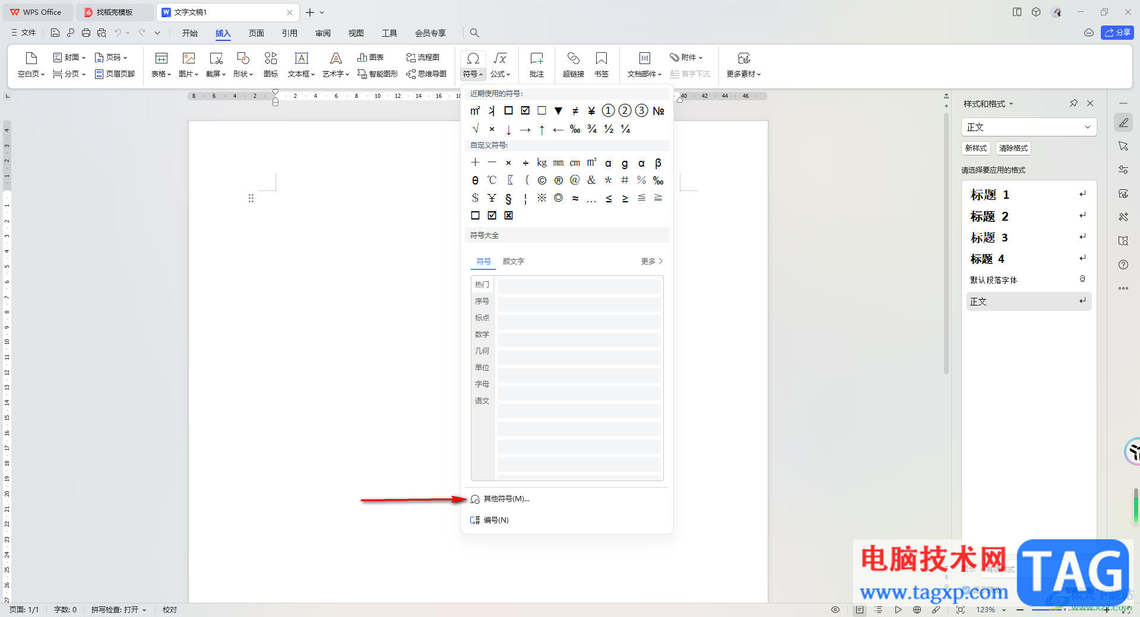This screenshot has height=617, width=1140.
Task: Open the Page (页面) ribbon tab
Action: (x=256, y=33)
